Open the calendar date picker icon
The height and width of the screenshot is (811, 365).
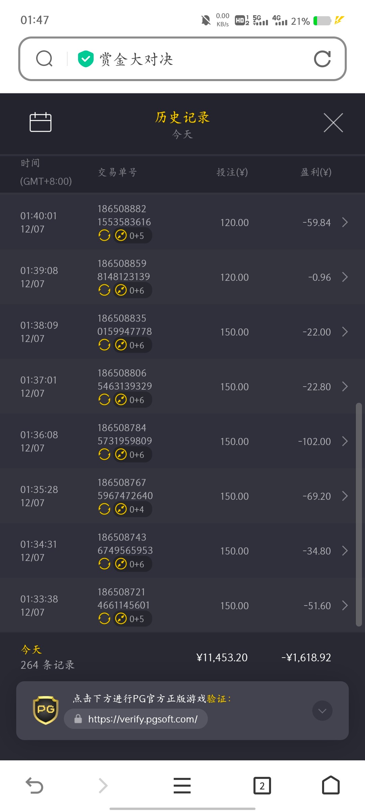(x=41, y=122)
